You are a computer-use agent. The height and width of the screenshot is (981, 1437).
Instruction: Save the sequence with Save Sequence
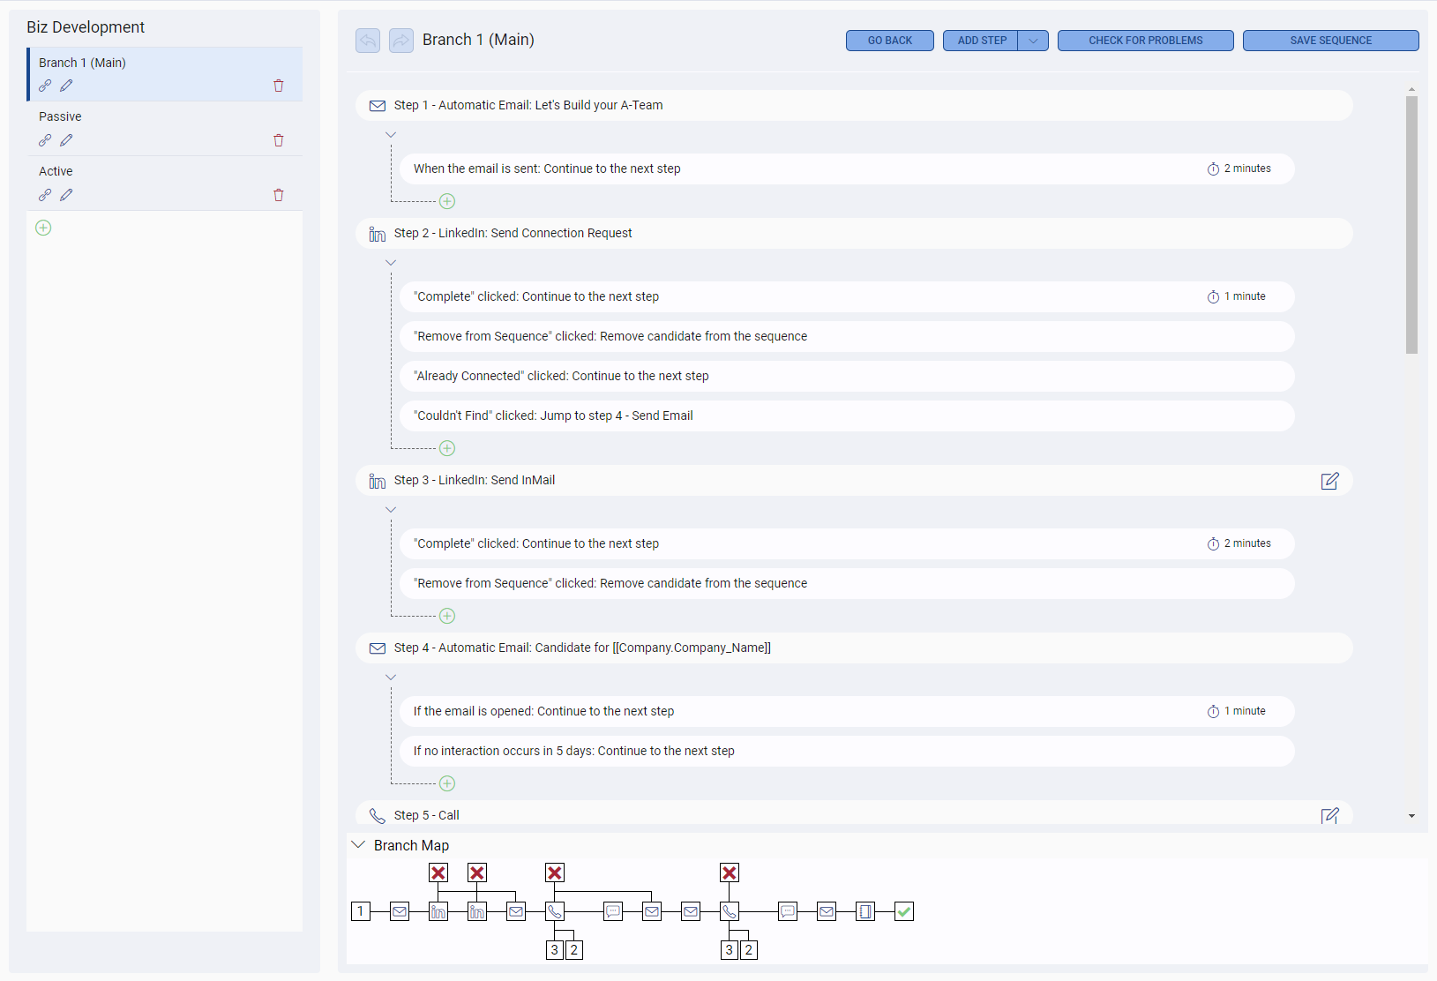coord(1330,40)
